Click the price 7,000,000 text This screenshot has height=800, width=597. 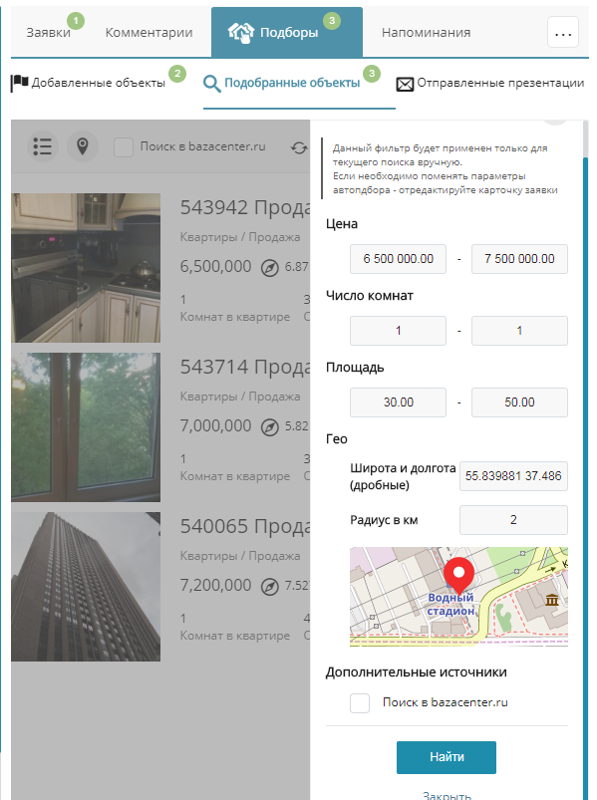tap(215, 426)
